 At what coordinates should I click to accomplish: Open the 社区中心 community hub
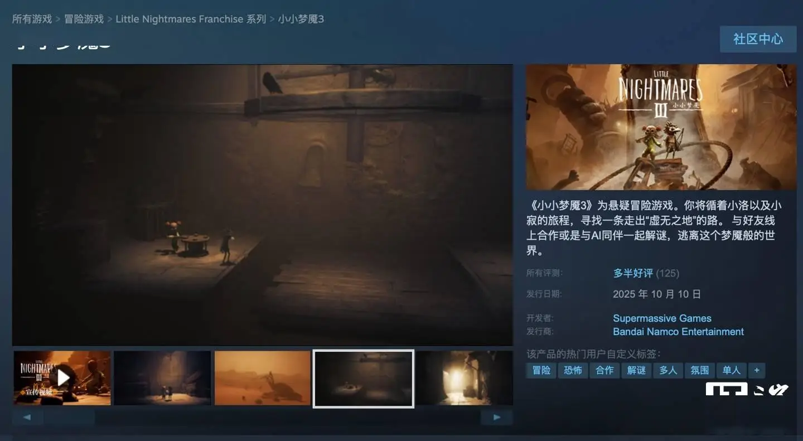(757, 39)
